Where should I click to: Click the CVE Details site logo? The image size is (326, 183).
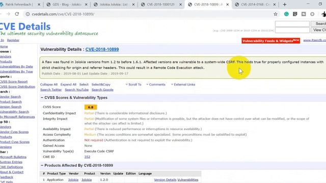(25, 26)
